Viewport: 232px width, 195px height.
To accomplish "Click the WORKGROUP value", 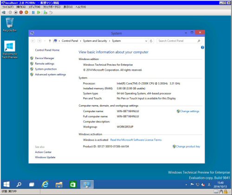I will click(x=125, y=127).
